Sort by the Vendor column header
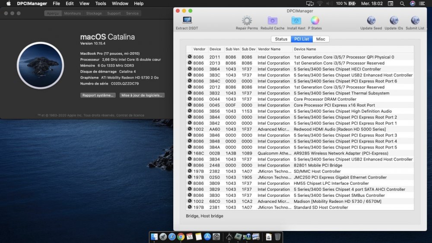This screenshot has width=432, height=243. [199, 49]
